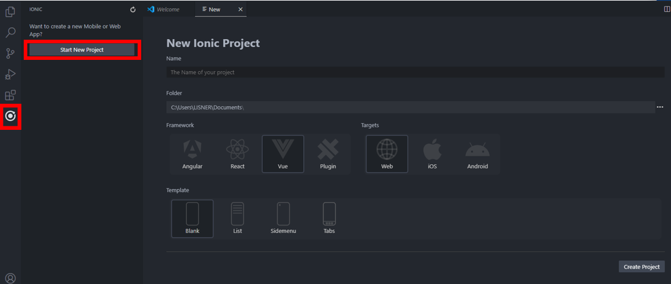The width and height of the screenshot is (671, 284).
Task: Select the Tabs template
Action: (329, 219)
